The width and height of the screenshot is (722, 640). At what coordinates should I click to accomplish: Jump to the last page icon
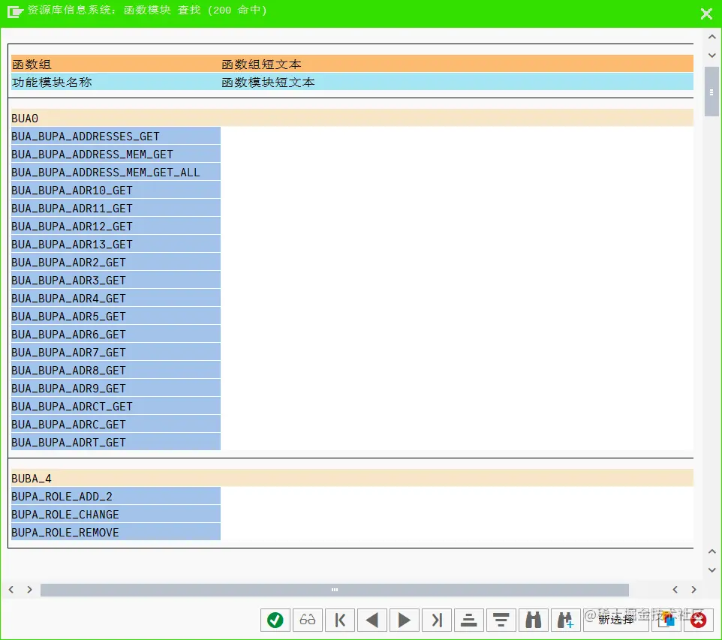click(x=437, y=620)
